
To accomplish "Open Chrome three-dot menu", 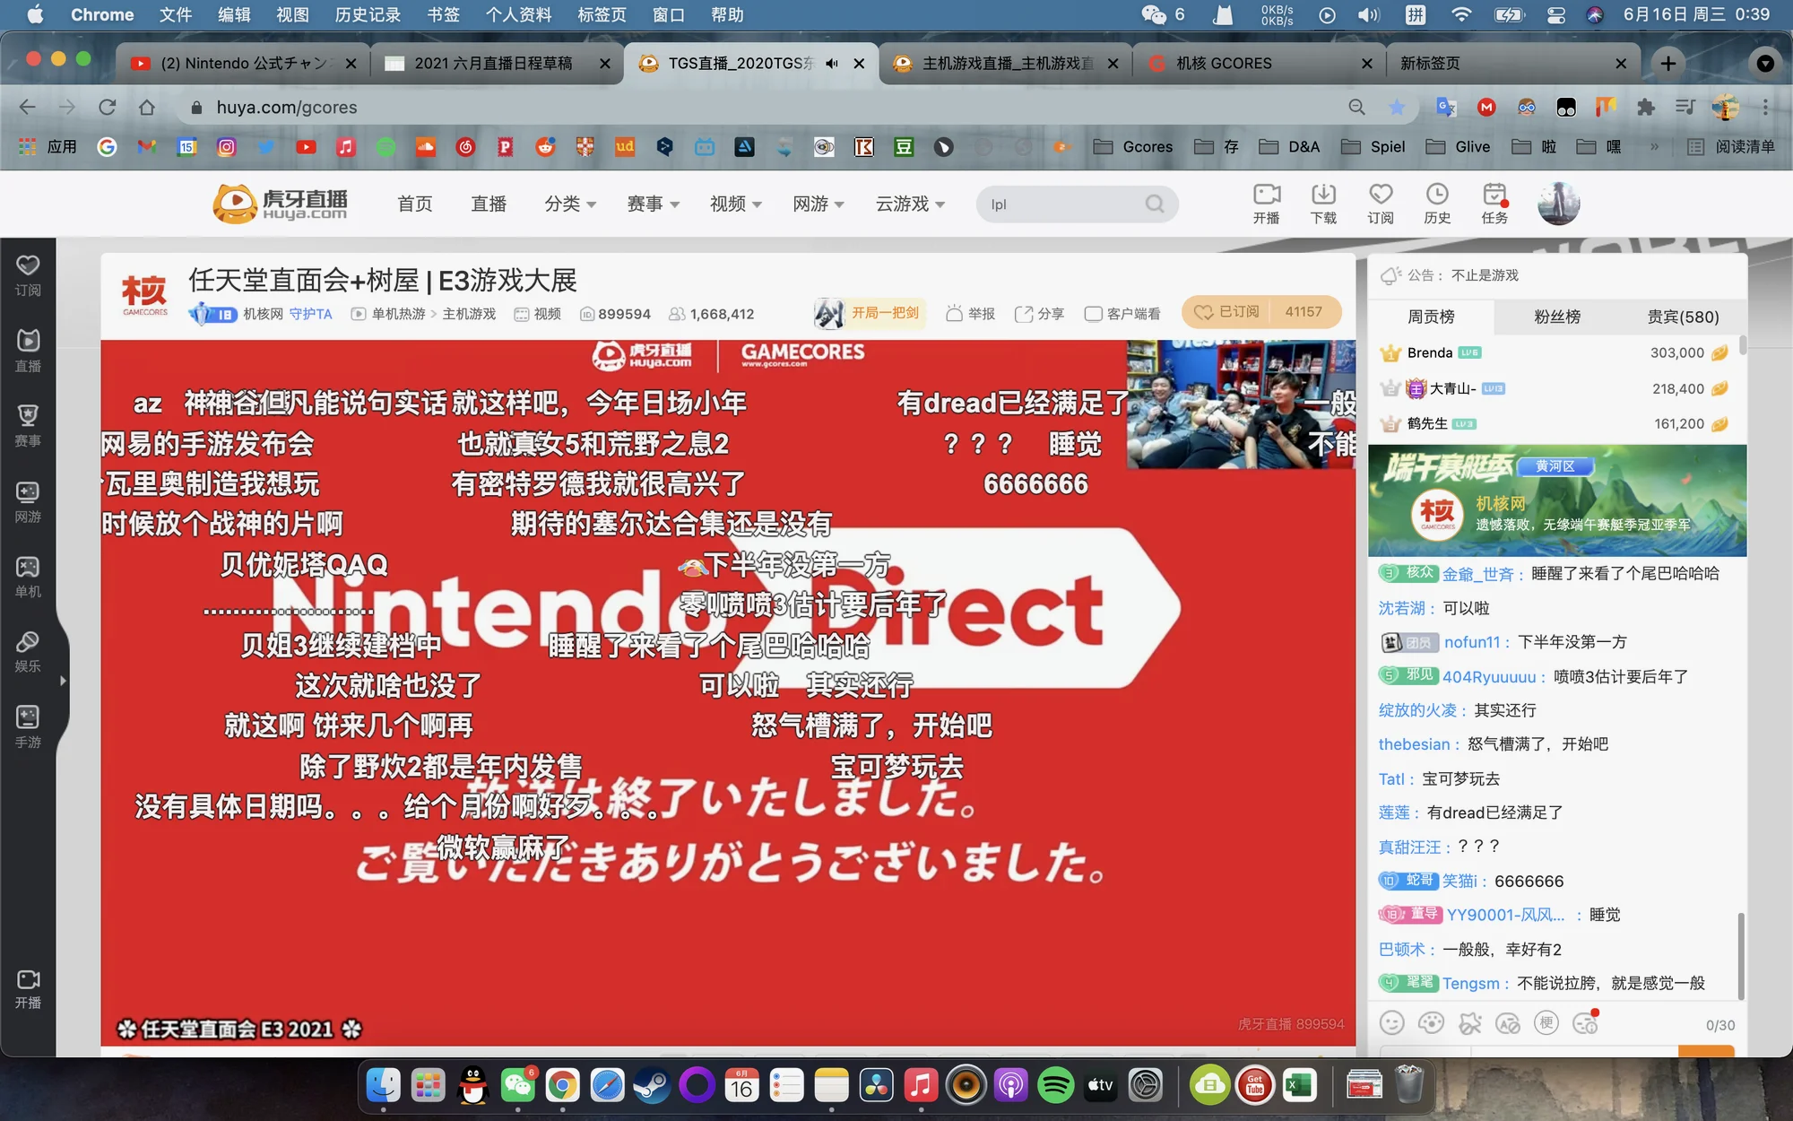I will click(x=1765, y=108).
